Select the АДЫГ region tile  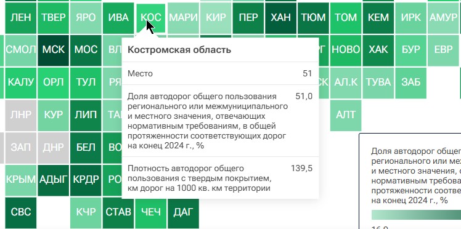point(53,180)
